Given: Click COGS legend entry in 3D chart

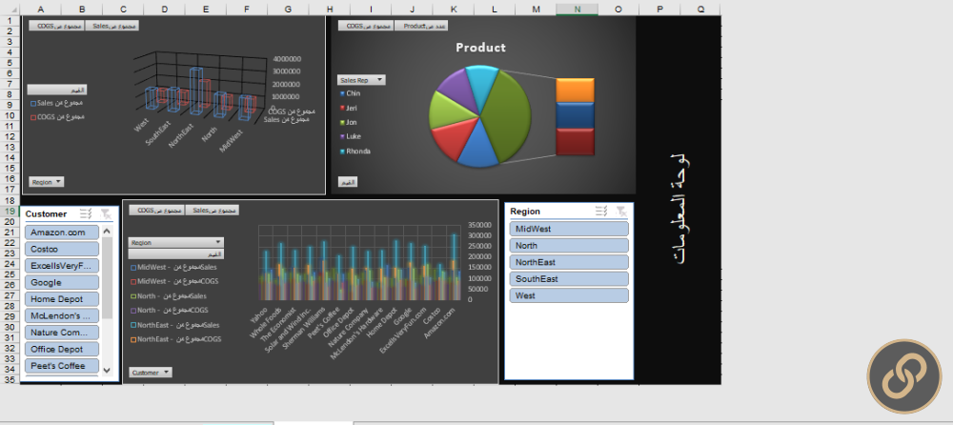Looking at the screenshot, I should click(57, 117).
